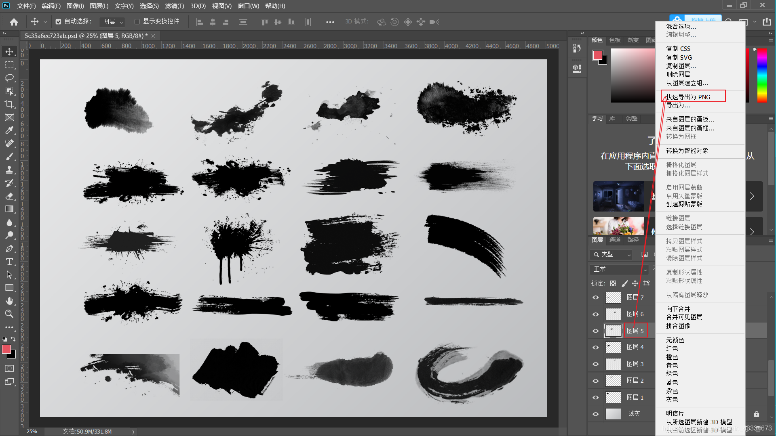This screenshot has height=436, width=776.
Task: Click 转换为智能对象 menu entry
Action: (x=687, y=151)
